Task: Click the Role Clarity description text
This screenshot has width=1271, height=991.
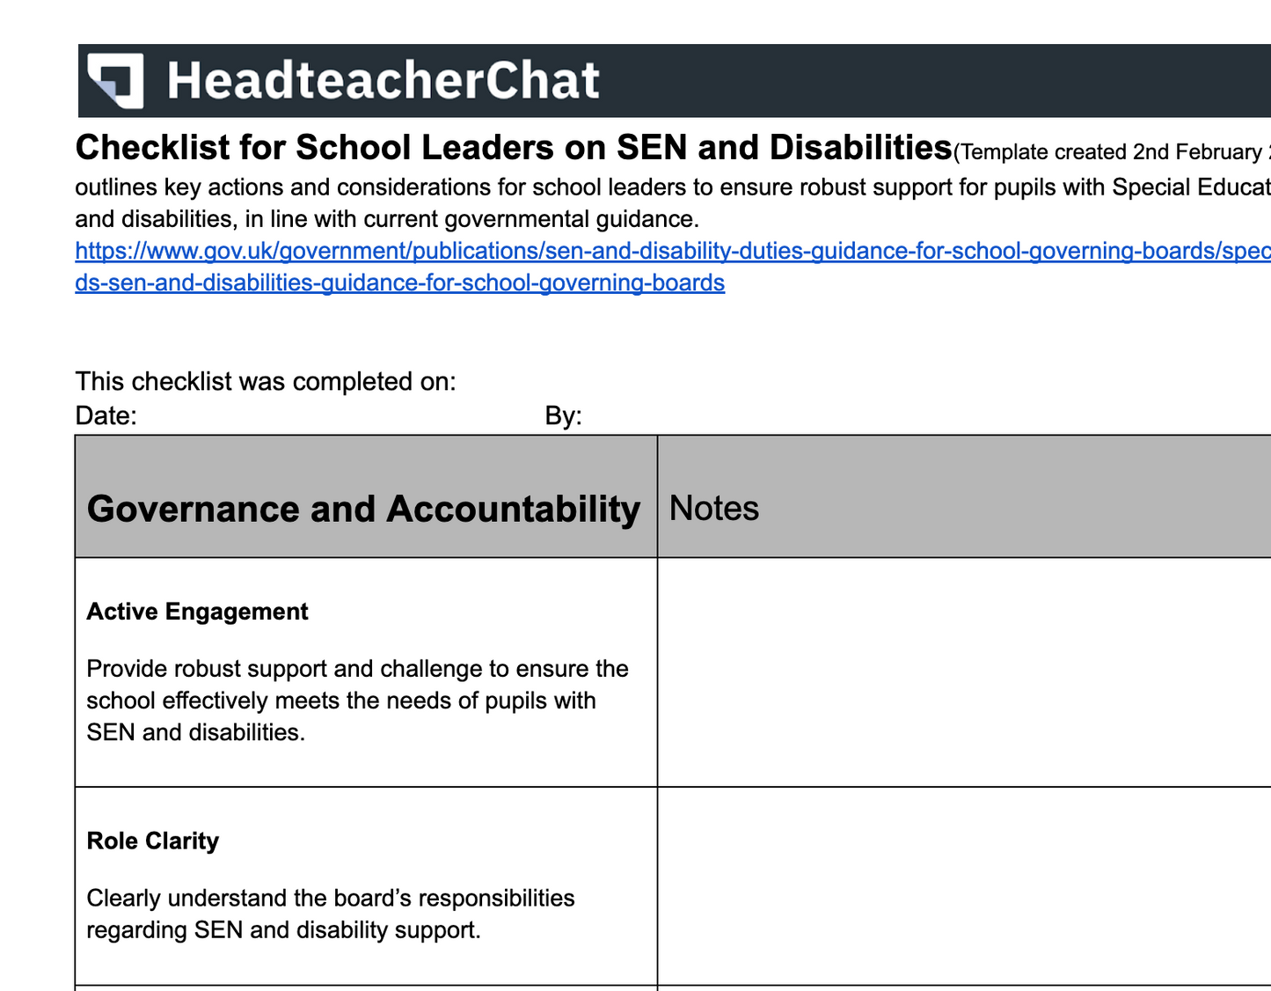Action: coord(330,914)
